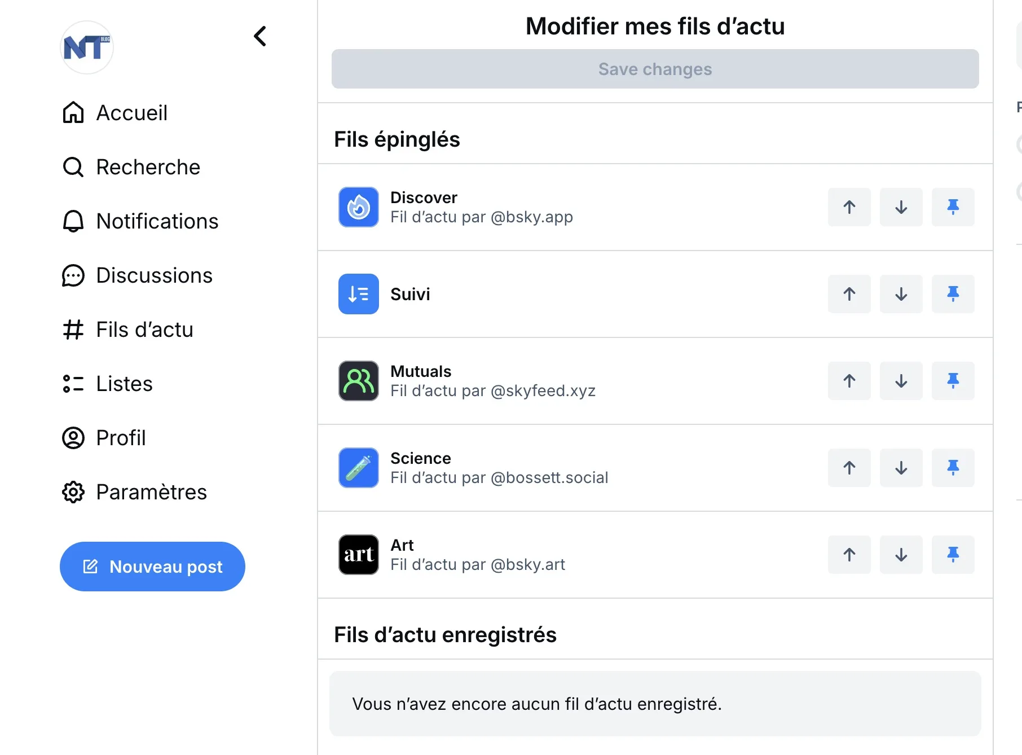This screenshot has height=755, width=1022.
Task: Go back using the left chevron arrow
Action: click(x=260, y=36)
